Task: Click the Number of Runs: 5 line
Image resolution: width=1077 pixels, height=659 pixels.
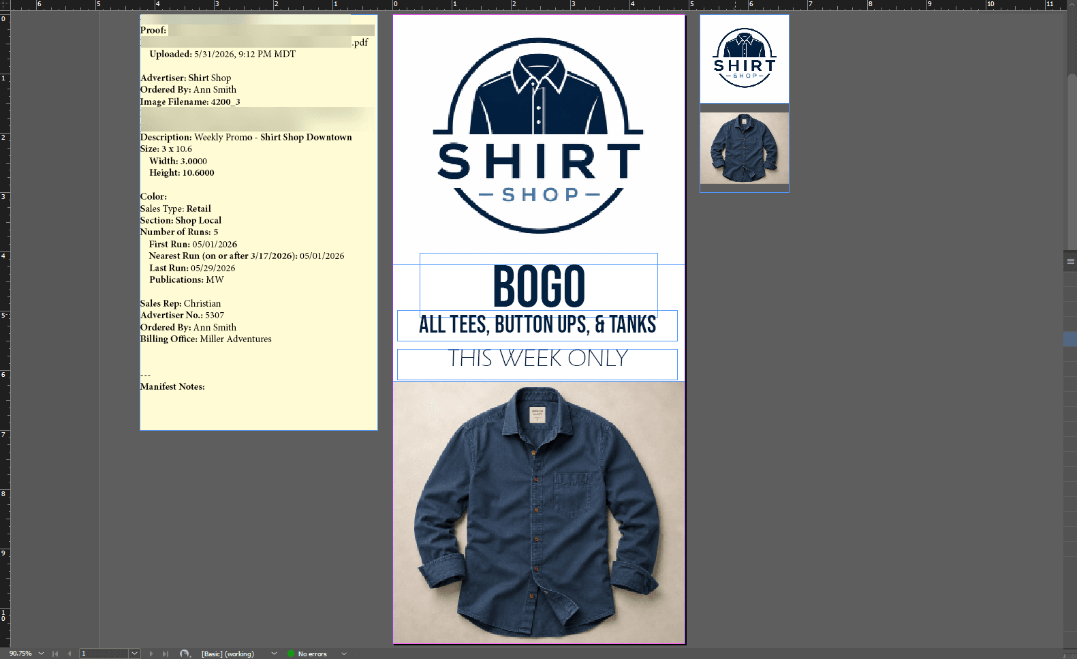Action: coord(179,232)
